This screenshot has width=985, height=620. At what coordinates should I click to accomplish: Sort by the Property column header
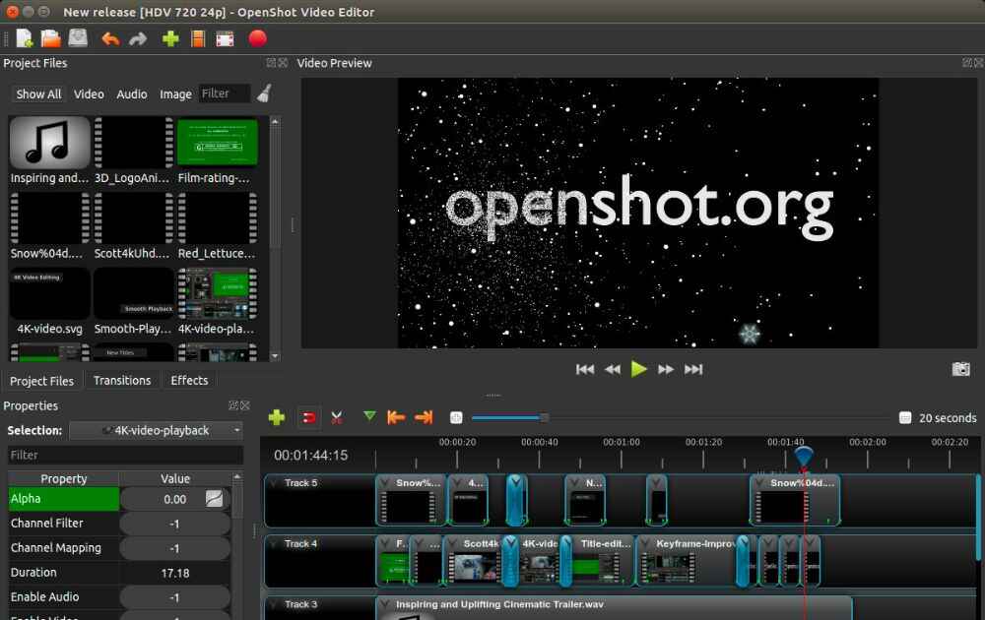tap(63, 478)
